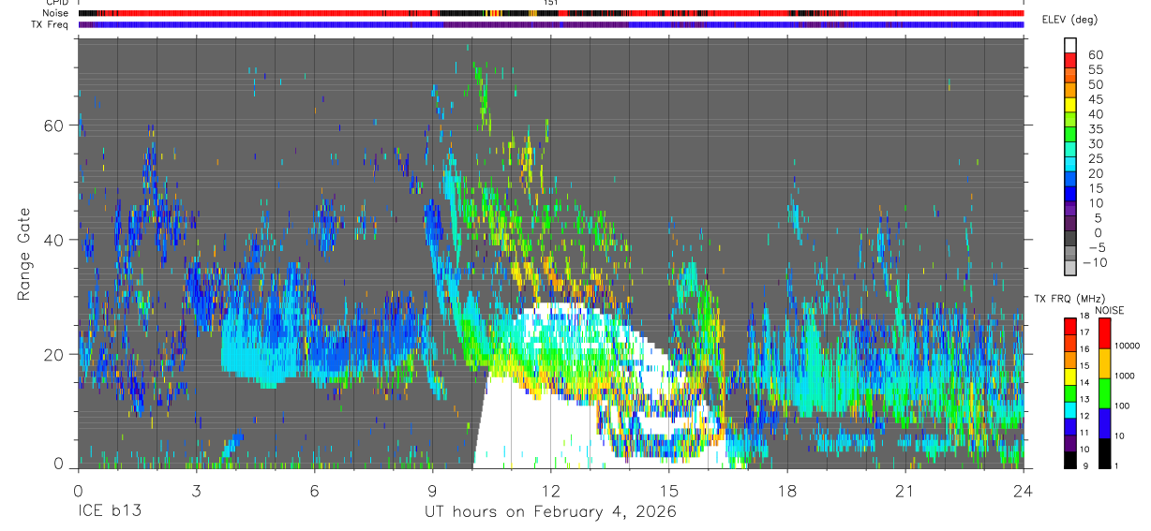Click the 'CPID' row label at top
Viewport: 1151px width, 531px height.
56,3
